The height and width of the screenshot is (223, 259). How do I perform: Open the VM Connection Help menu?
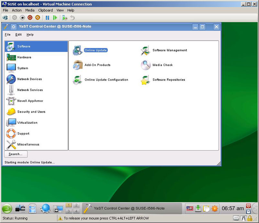(71, 10)
